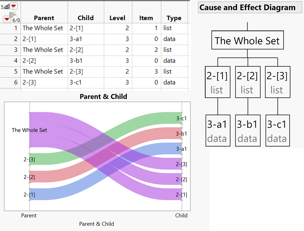304x231 pixels.
Task: Click The Whole Set node in diagram
Action: coord(247,41)
